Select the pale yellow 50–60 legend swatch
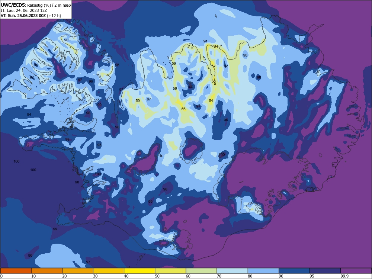The image size is (372, 279). pos(170,271)
